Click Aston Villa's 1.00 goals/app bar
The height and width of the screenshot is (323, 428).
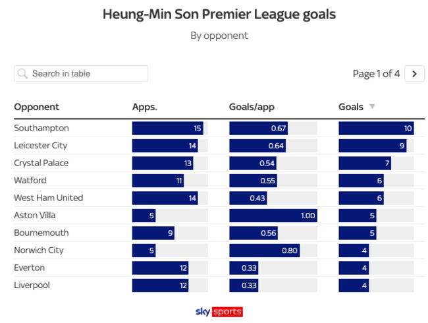tap(273, 216)
